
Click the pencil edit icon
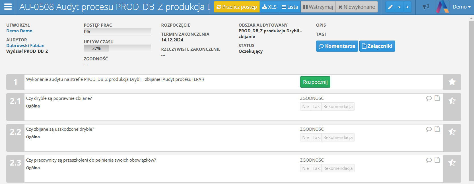coord(390,7)
